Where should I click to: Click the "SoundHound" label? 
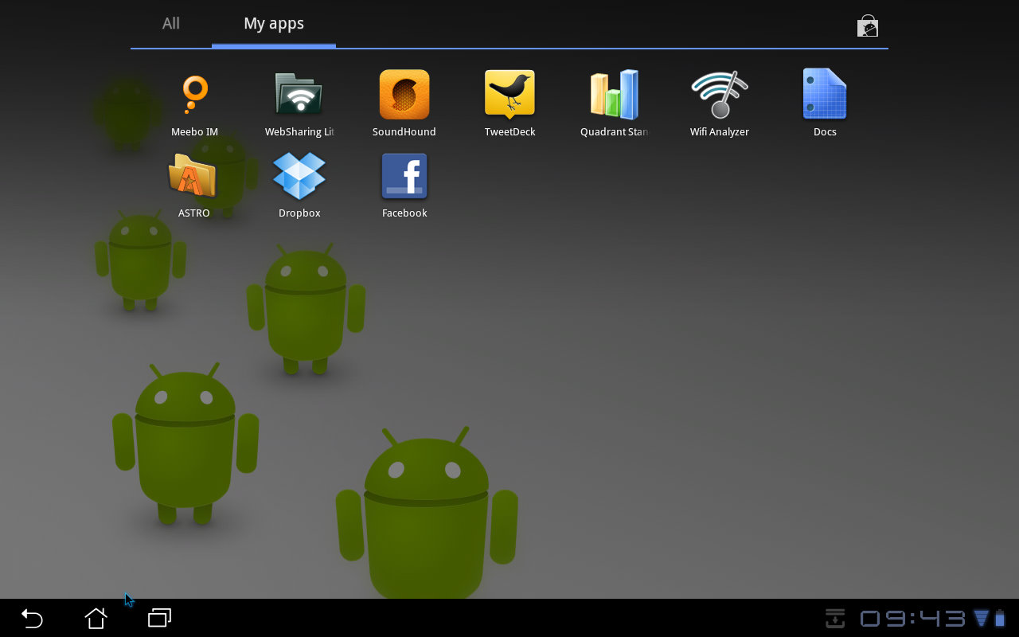(x=404, y=132)
